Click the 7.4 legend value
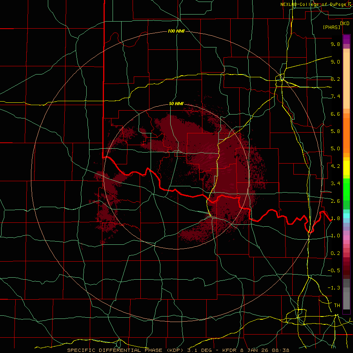This screenshot has height=353, width=353. pos(335,96)
